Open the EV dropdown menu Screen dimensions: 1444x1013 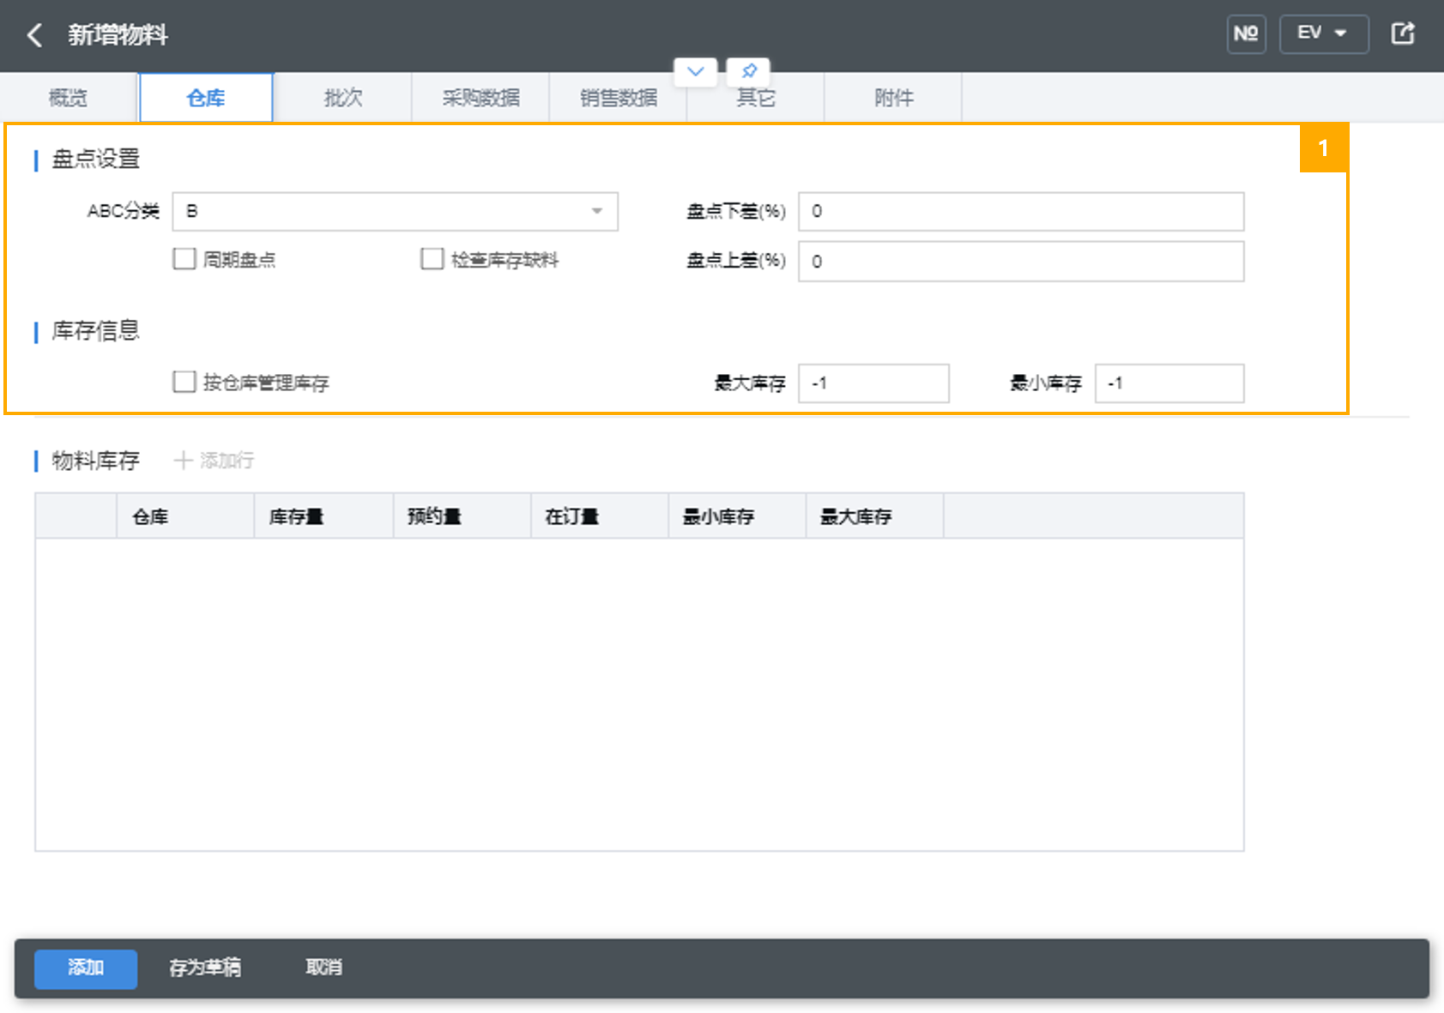[1323, 34]
